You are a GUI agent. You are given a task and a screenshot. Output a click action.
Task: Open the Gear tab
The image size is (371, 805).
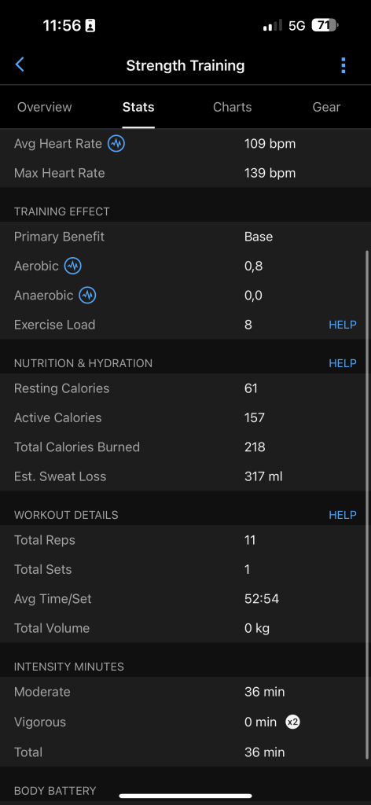tap(326, 107)
